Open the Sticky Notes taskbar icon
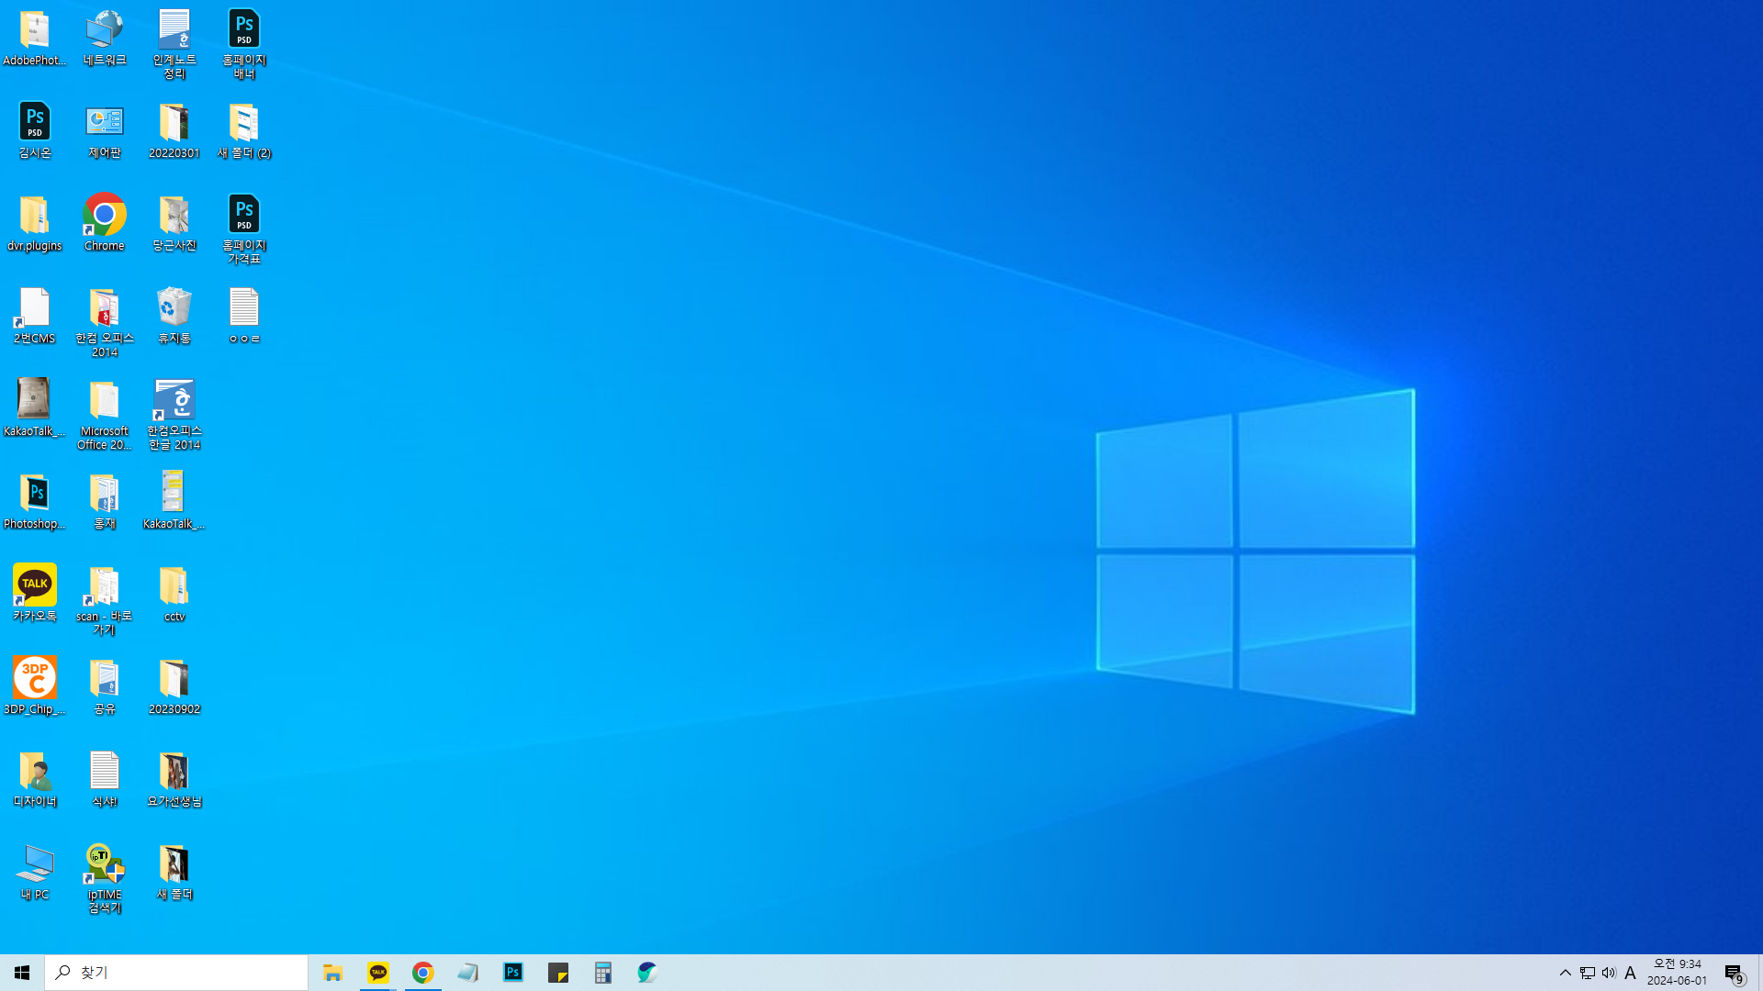The image size is (1763, 991). (558, 973)
